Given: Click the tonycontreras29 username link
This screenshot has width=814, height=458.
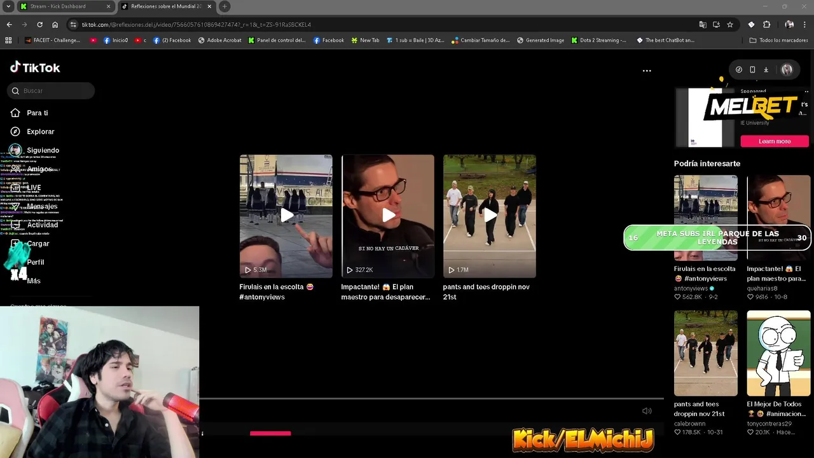Looking at the screenshot, I should [x=769, y=424].
